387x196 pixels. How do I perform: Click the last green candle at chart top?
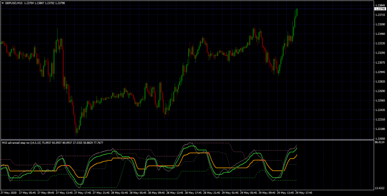tap(297, 12)
